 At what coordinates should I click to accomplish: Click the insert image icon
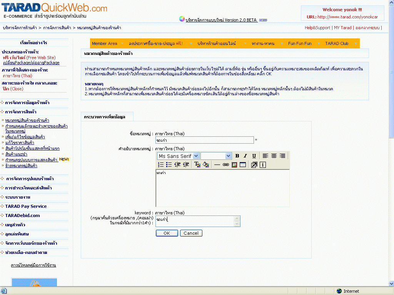pos(234,165)
